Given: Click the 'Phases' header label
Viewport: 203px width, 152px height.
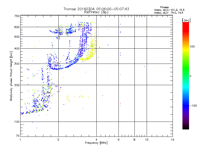Looking at the screenshot, I should 164,7.
